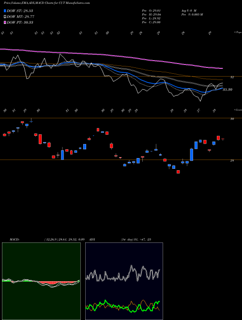Click the 'Pre O: 29.01' value
This screenshot has width=242, height=320.
[x=151, y=11]
